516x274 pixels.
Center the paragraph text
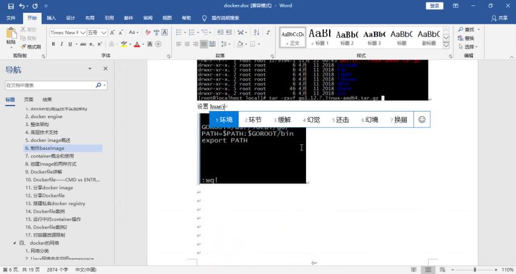coord(187,44)
